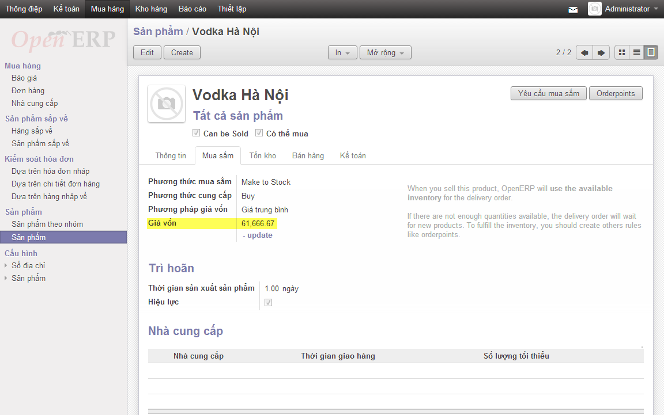This screenshot has width=664, height=415.
Task: Click the OpenERP logo
Action: [63, 40]
